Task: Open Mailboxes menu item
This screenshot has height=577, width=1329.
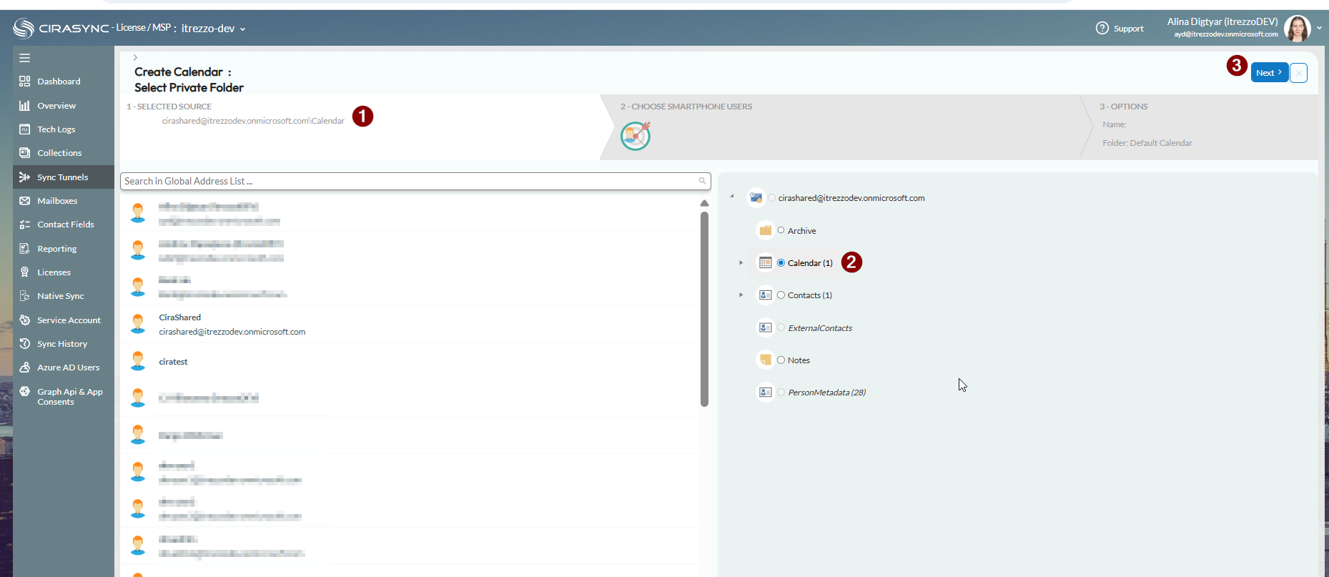Action: tap(64, 201)
